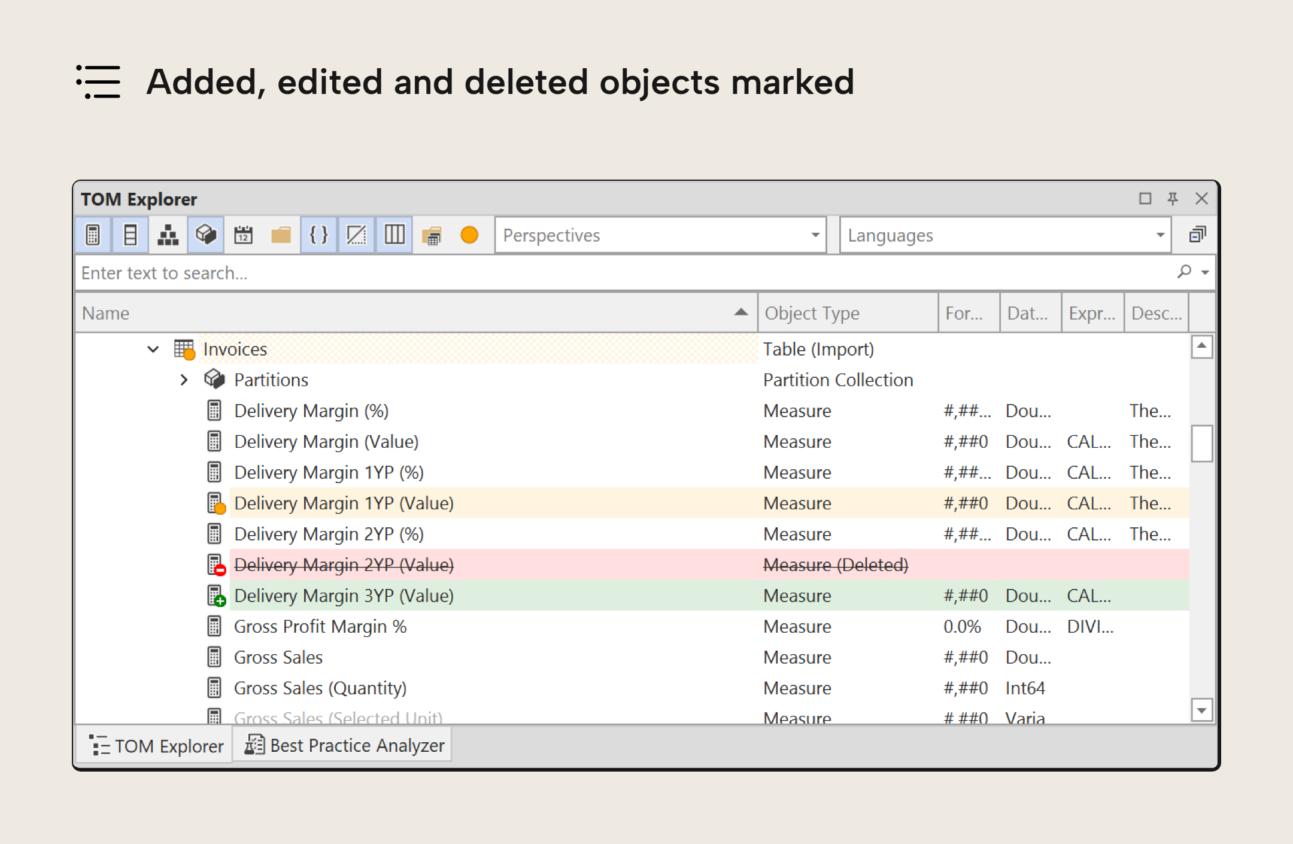Click in the search text field
Screen dimensions: 1293x844
(623, 273)
